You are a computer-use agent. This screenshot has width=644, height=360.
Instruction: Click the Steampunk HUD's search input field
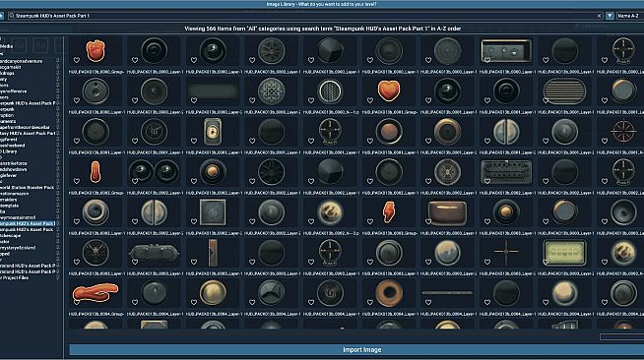[x=304, y=16]
